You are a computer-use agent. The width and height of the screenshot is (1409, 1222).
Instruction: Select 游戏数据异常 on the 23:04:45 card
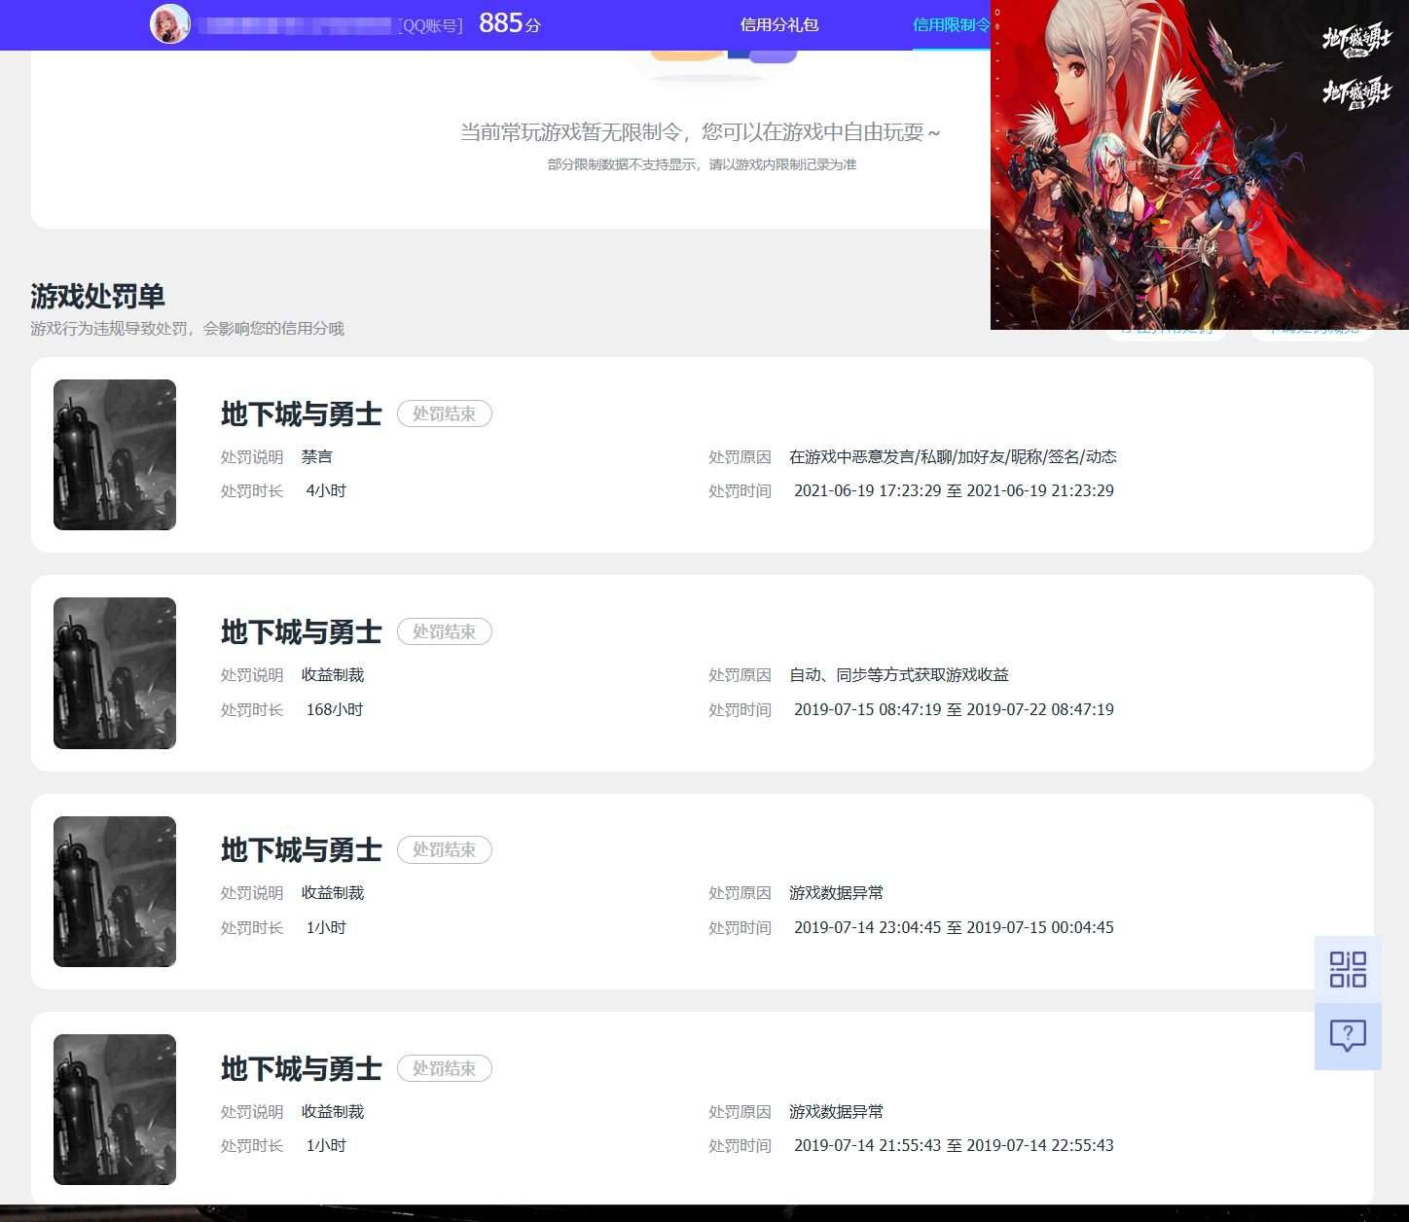[836, 892]
